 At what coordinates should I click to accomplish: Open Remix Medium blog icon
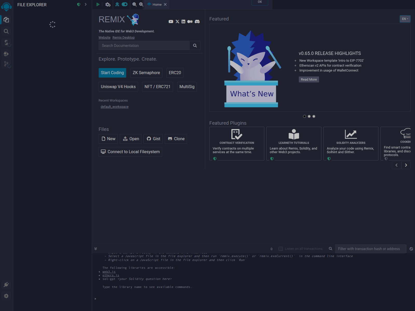190,22
